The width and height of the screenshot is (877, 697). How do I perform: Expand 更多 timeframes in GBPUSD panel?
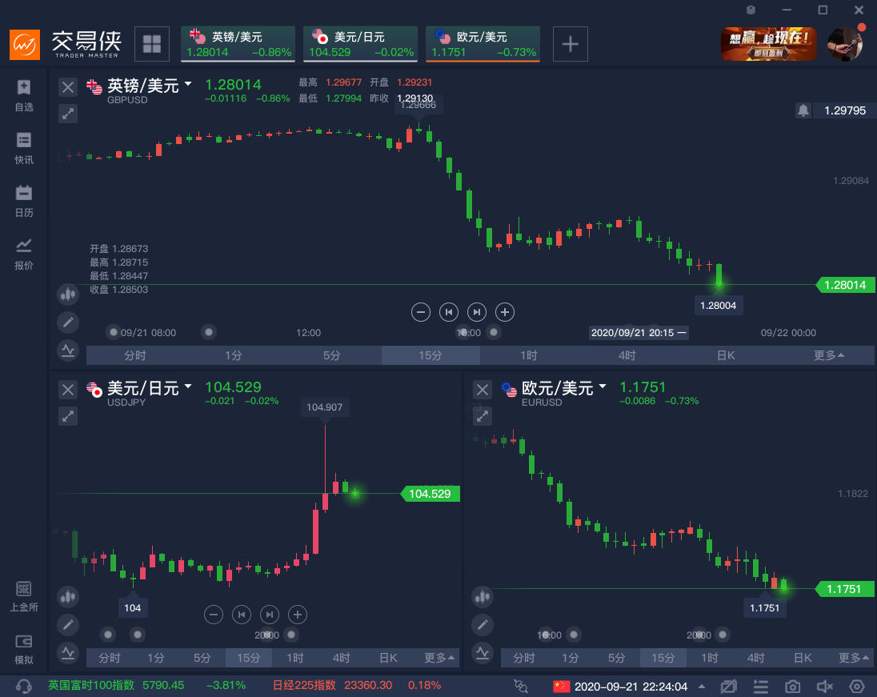click(829, 355)
